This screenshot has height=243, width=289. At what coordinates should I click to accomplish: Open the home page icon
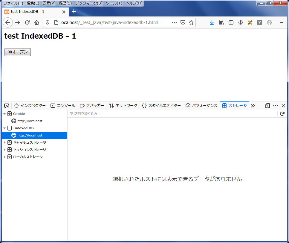pyautogui.click(x=37, y=22)
